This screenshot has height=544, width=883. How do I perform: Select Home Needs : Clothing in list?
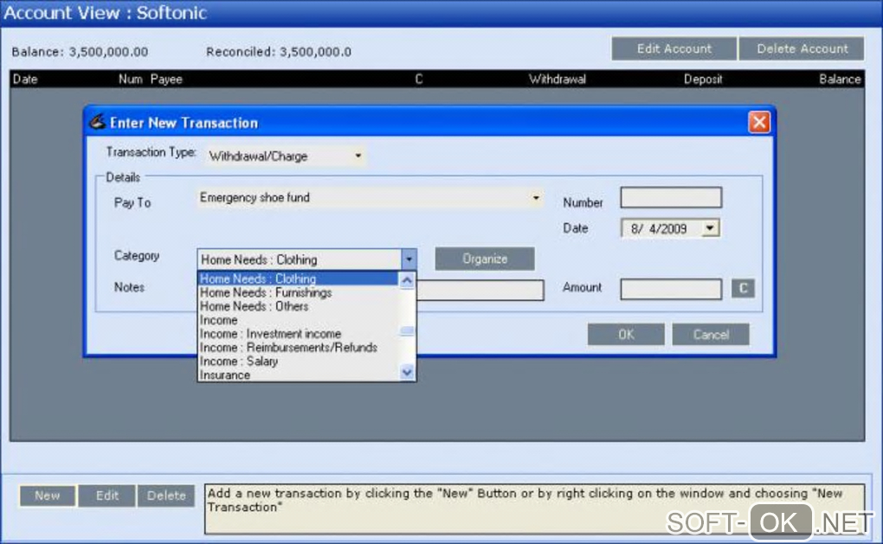point(299,278)
